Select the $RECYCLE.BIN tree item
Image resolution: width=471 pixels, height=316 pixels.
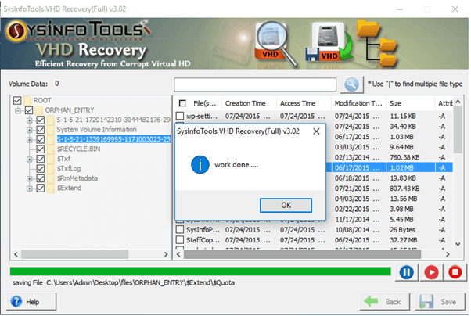pyautogui.click(x=79, y=149)
